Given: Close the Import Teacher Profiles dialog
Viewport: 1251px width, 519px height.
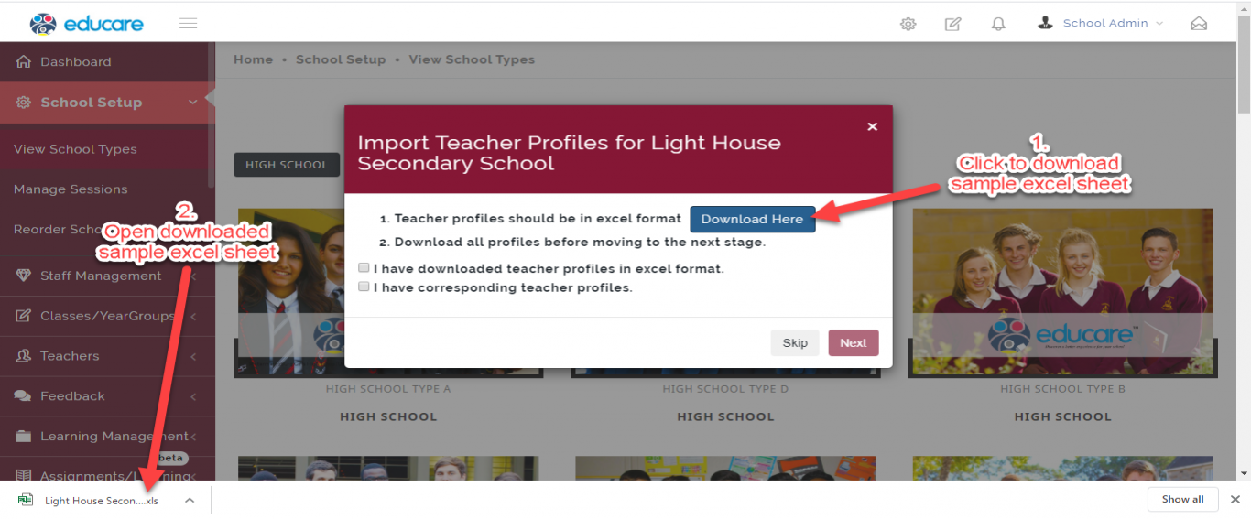Looking at the screenshot, I should coord(872,126).
